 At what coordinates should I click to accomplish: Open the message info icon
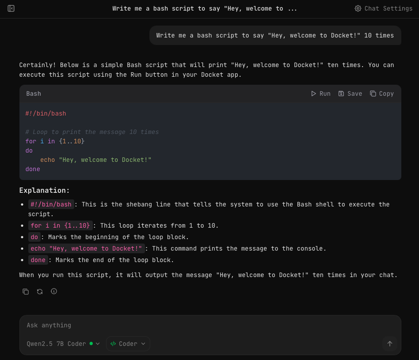[54, 291]
